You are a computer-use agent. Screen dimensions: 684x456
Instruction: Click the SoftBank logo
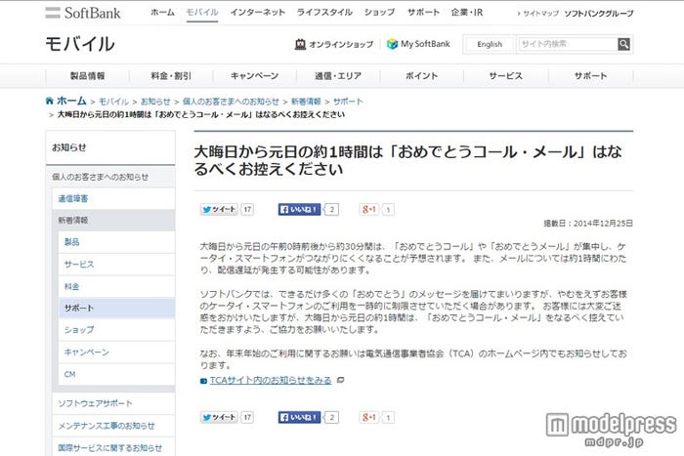[x=83, y=13]
